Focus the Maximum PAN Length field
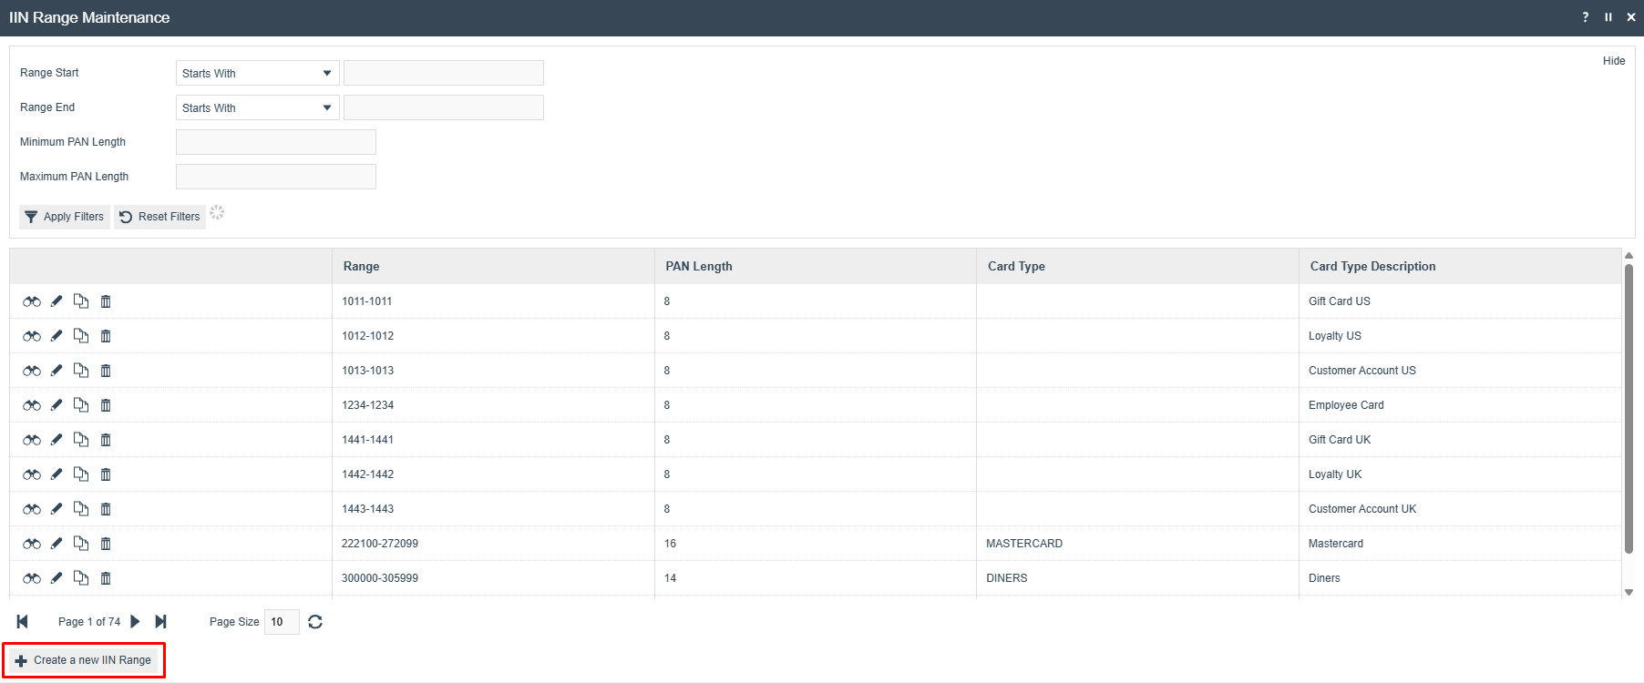 coord(276,177)
